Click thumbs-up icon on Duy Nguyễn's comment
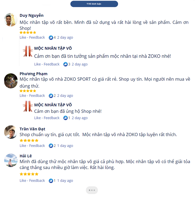Viewport: 195px width, 197px height. tap(51, 37)
